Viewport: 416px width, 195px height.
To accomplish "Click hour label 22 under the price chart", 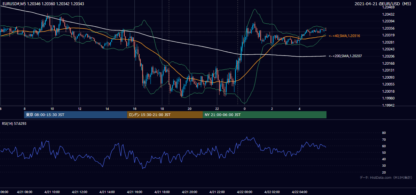I will (x=217, y=109).
